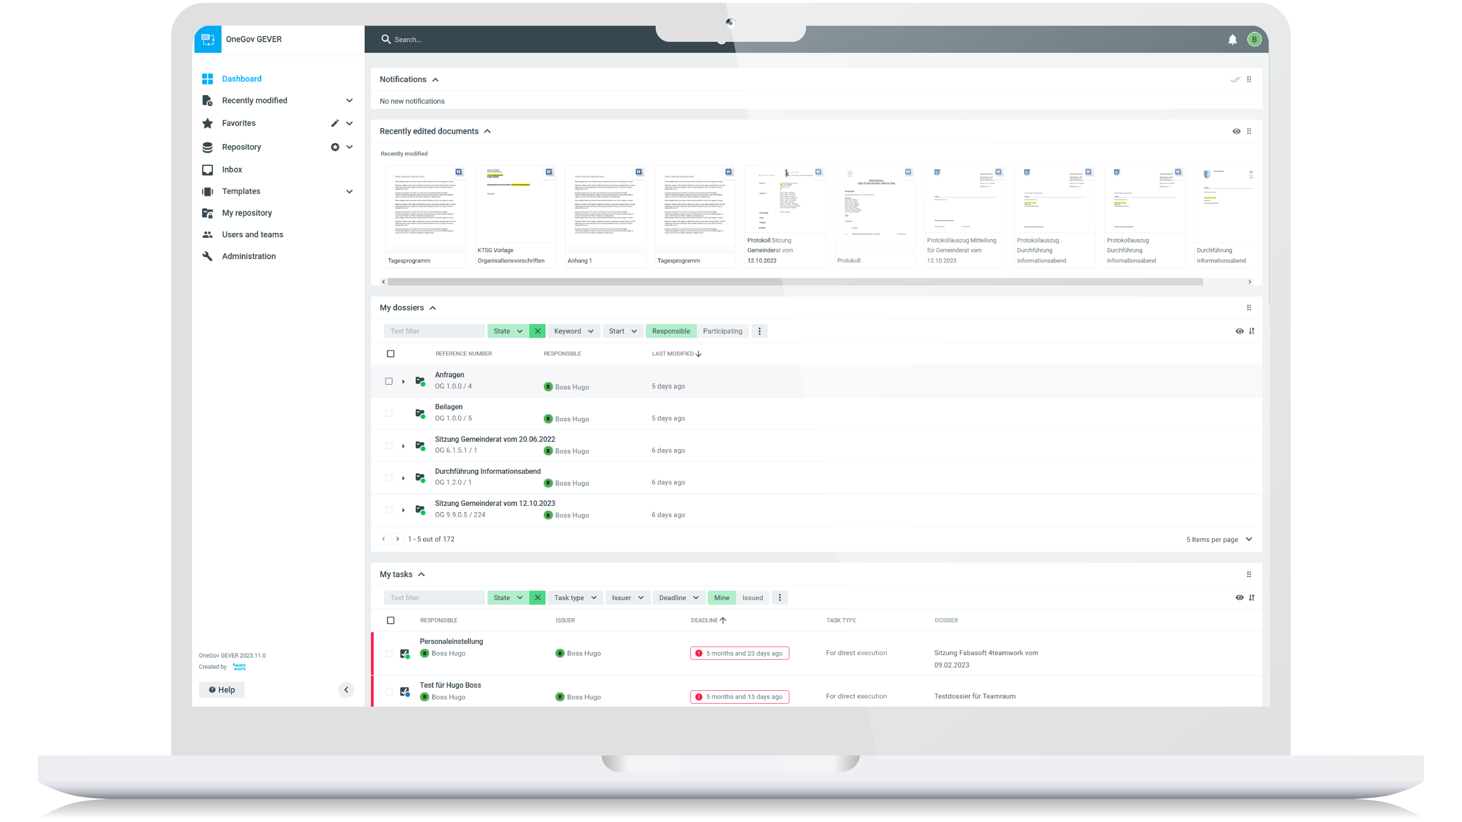
Task: Open Start filter dropdown
Action: [x=623, y=331]
